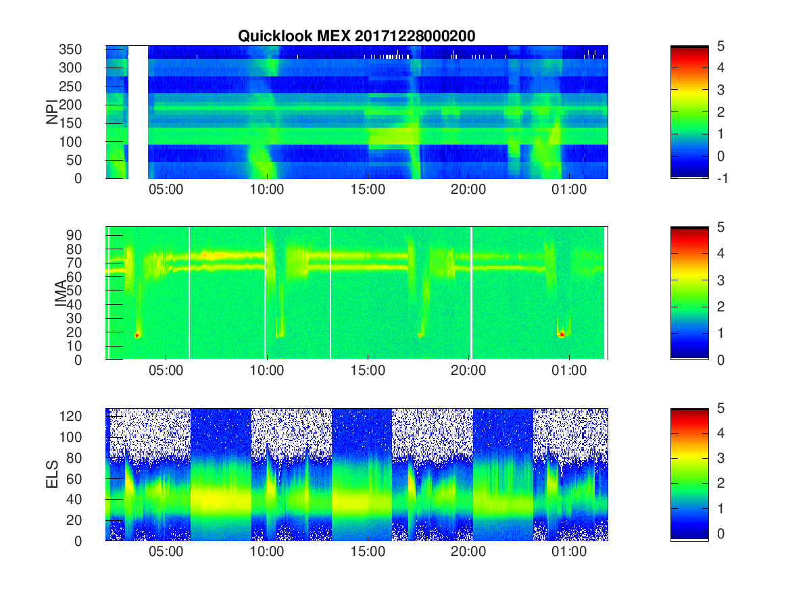
Task: Click the "5" label on the NPI colorbar
Action: (720, 46)
